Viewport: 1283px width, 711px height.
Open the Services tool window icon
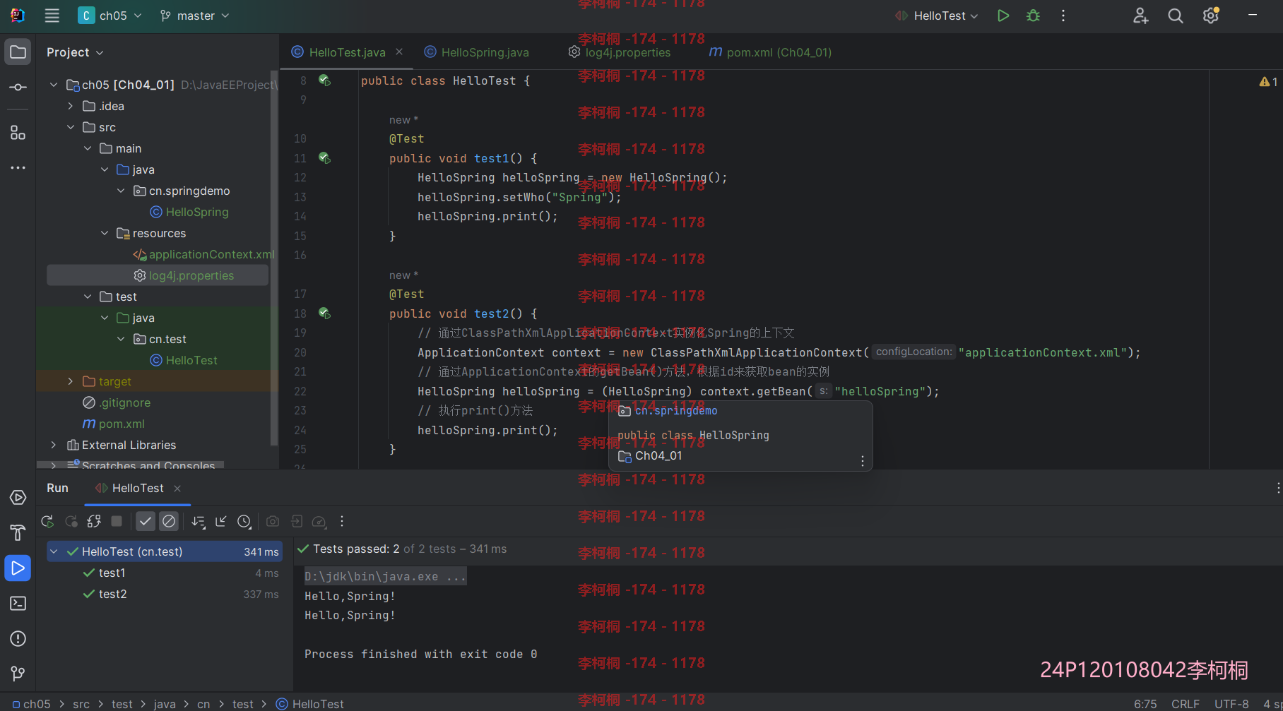18,498
